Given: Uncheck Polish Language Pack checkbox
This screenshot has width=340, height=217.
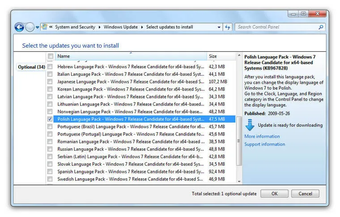Looking at the screenshot, I should (50, 119).
